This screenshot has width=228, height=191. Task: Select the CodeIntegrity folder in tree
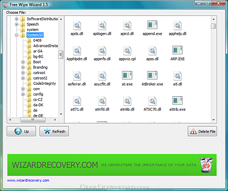tap(45, 83)
